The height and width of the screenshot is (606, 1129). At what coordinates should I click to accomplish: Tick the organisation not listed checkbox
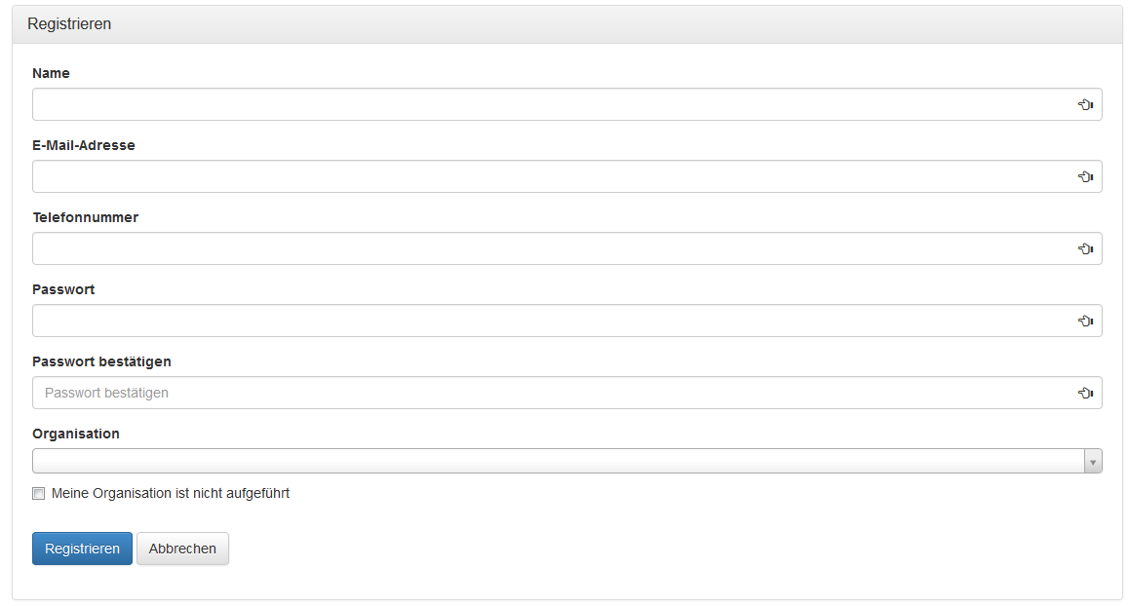point(39,494)
